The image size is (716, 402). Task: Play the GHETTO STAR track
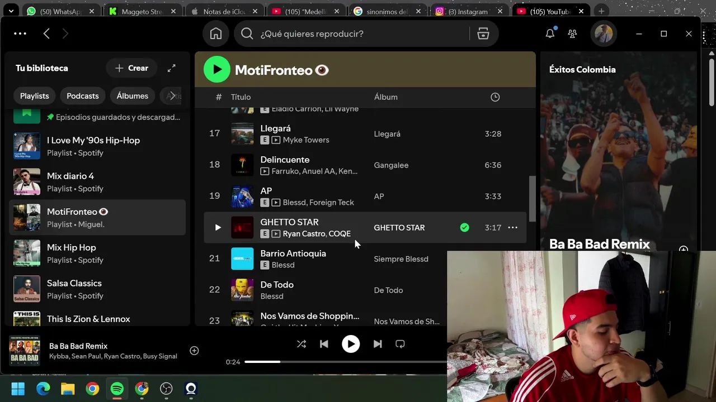(x=218, y=227)
